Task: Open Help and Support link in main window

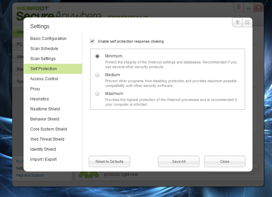Action: point(30,175)
